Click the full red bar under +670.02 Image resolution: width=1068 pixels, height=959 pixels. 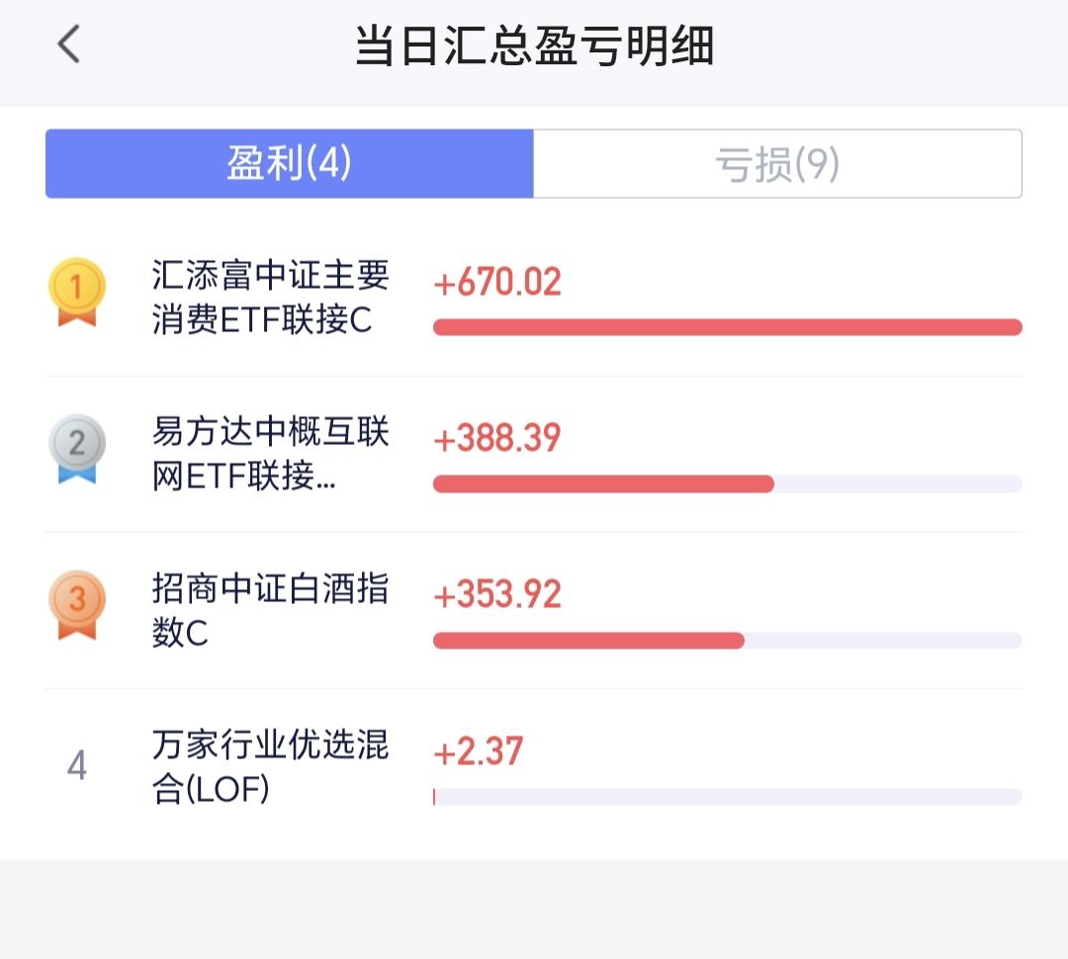(x=728, y=327)
